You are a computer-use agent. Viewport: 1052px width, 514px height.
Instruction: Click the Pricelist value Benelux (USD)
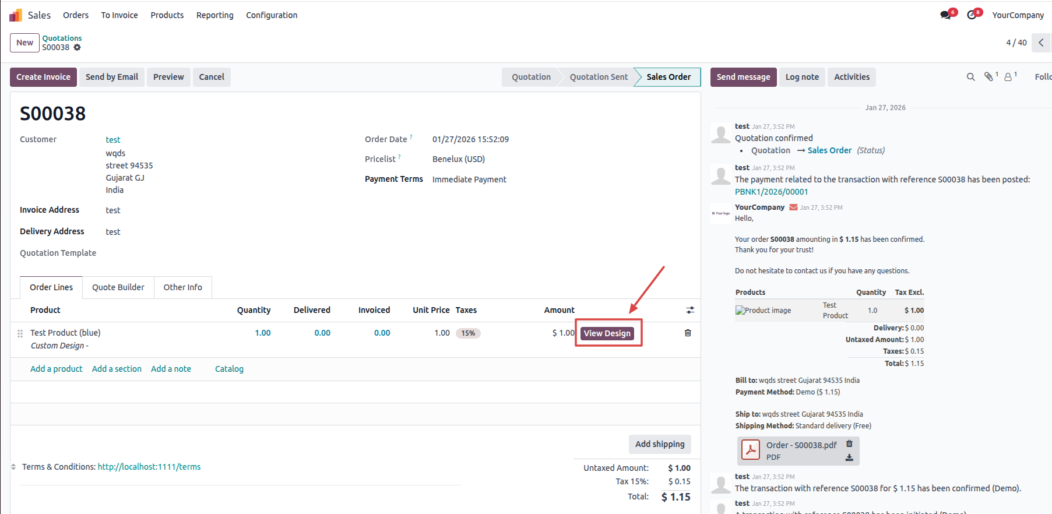point(459,159)
